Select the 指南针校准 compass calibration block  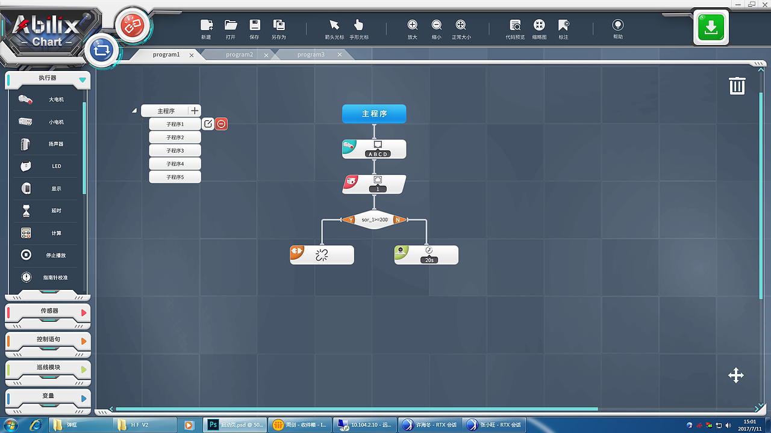tap(46, 277)
